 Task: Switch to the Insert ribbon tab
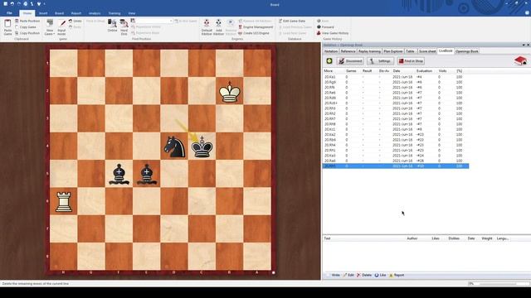tap(43, 13)
